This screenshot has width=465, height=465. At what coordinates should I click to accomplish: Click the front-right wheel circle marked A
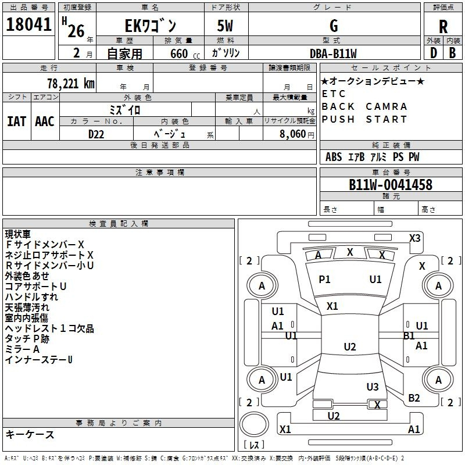[x=438, y=285]
